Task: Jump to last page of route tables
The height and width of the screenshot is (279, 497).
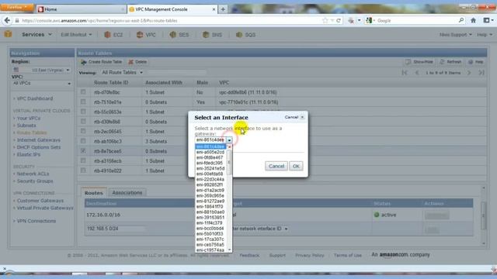Action: click(x=481, y=73)
